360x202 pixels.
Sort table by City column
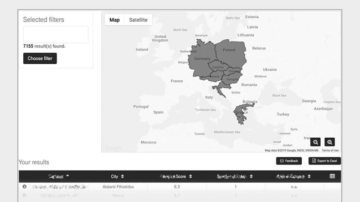click(x=117, y=177)
